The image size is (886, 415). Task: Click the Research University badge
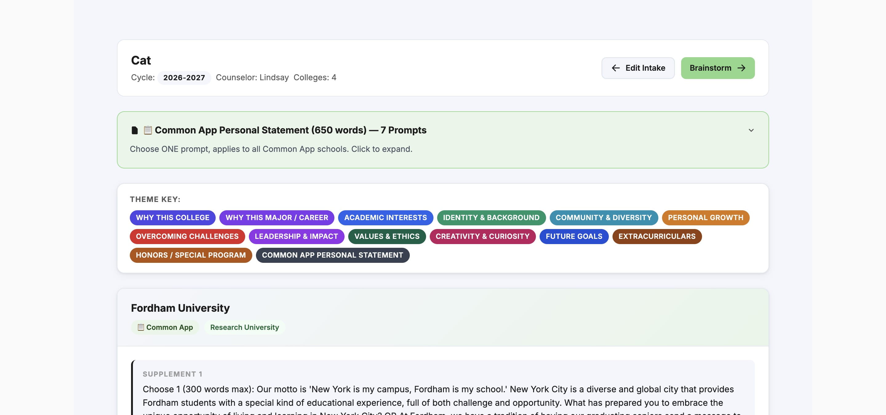pyautogui.click(x=245, y=327)
